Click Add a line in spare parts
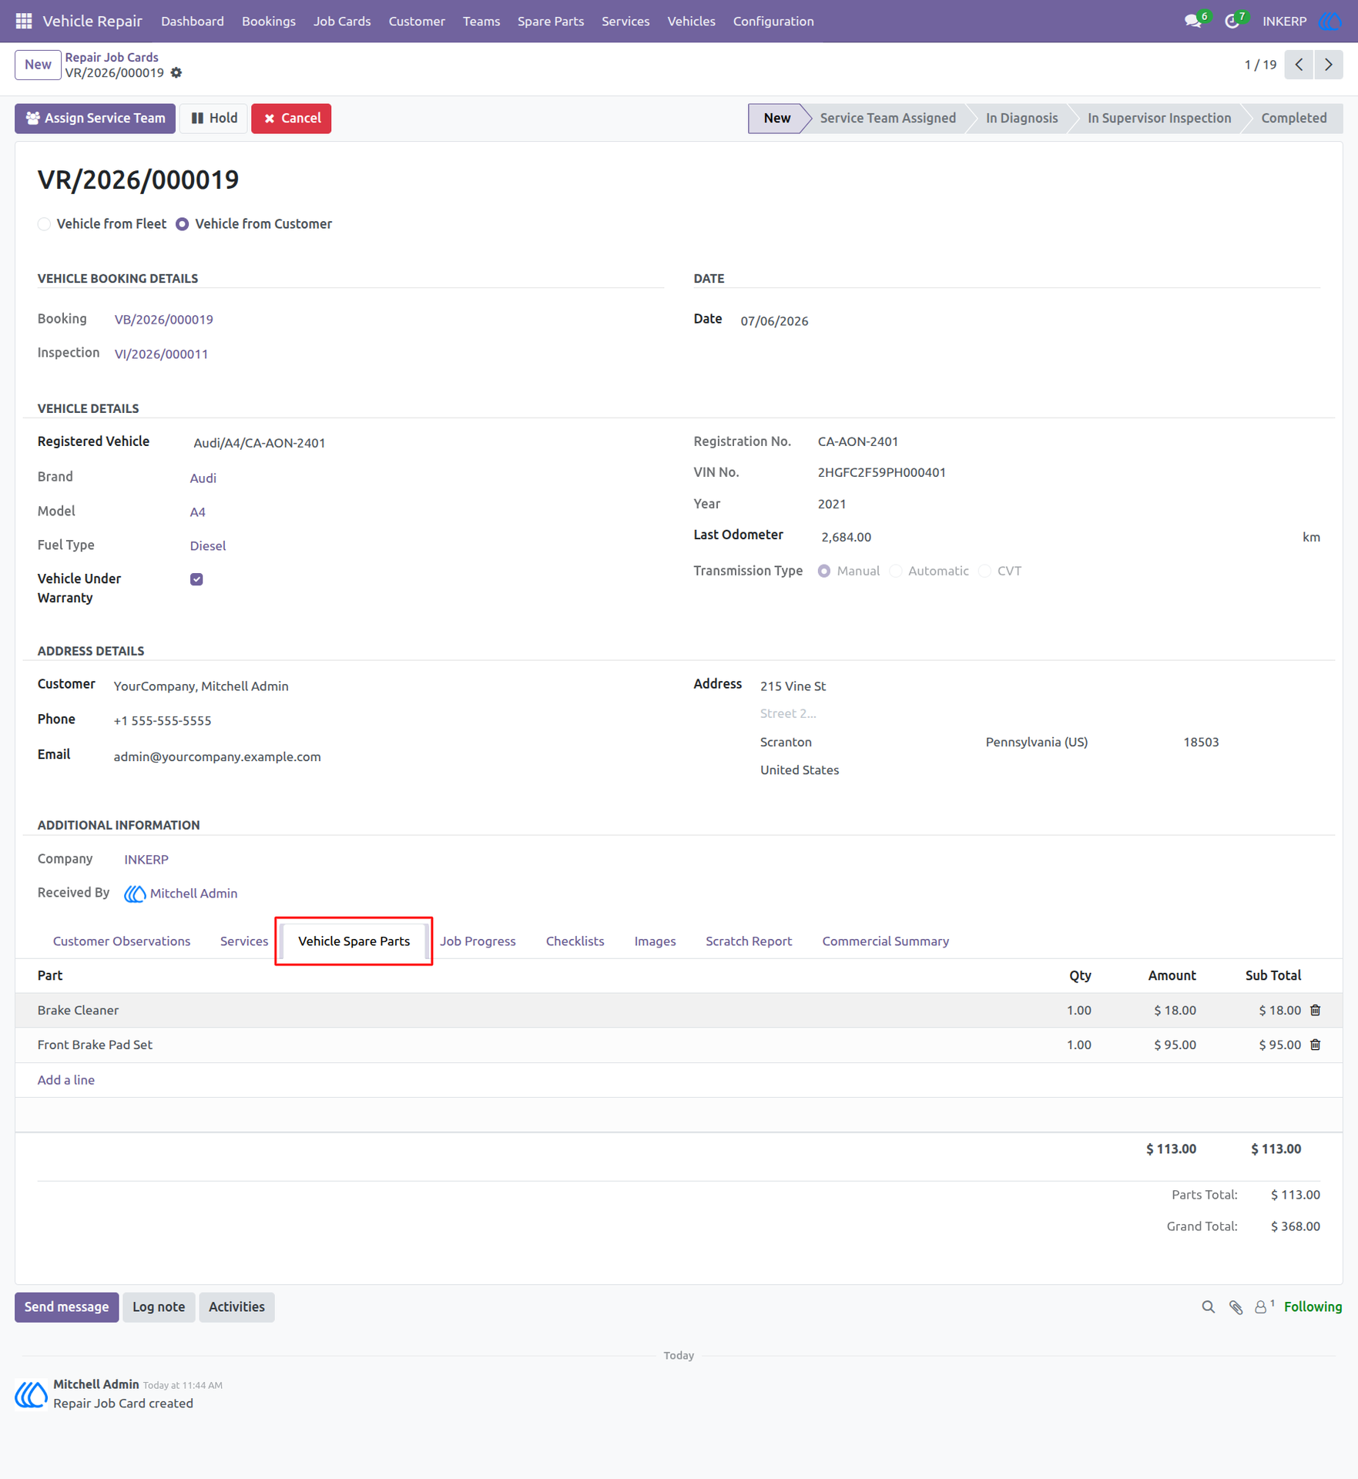This screenshot has width=1358, height=1479. pos(66,1080)
